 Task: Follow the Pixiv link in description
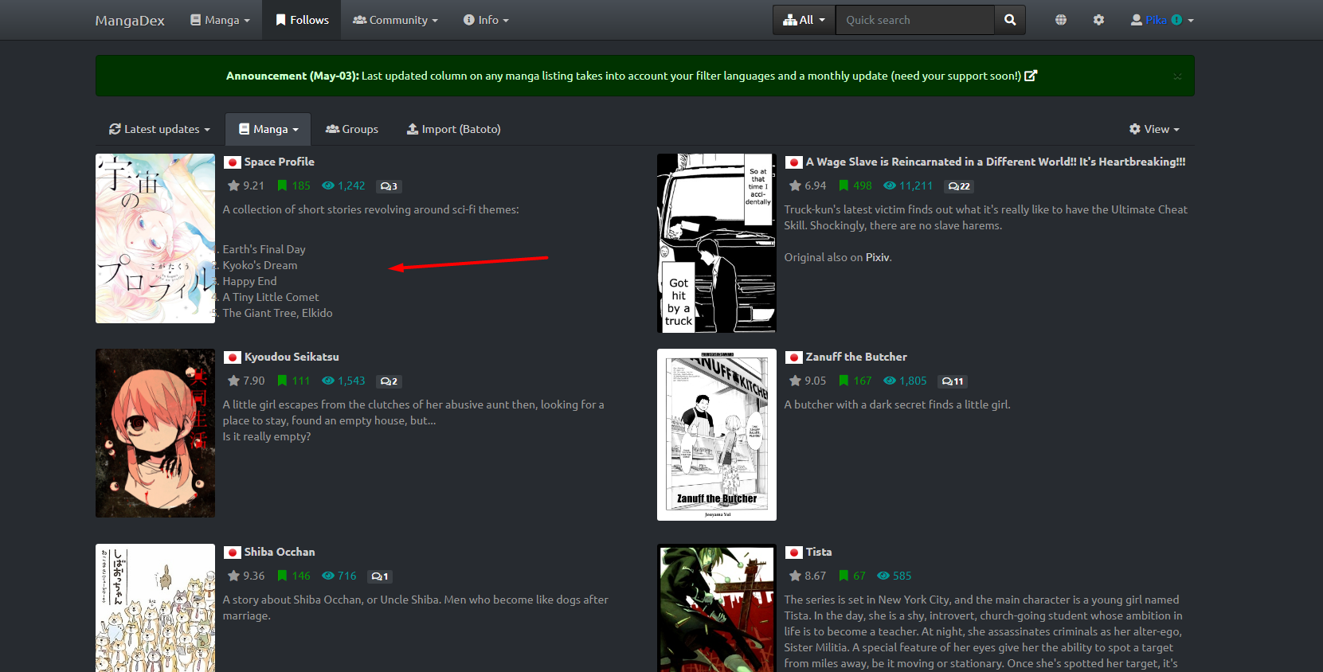click(x=877, y=257)
